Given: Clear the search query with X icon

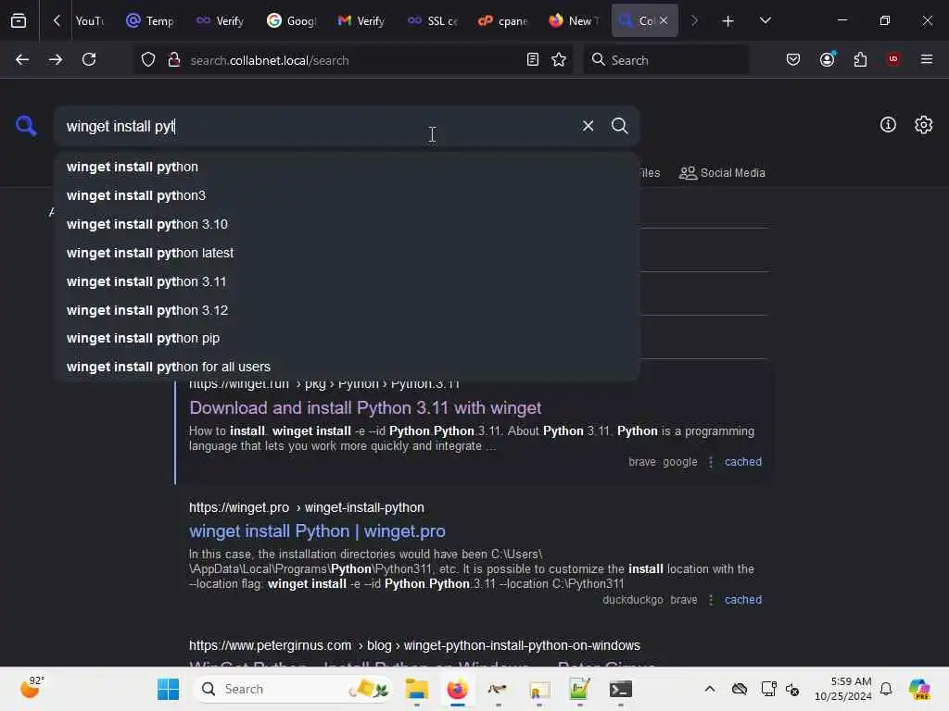Looking at the screenshot, I should [588, 126].
